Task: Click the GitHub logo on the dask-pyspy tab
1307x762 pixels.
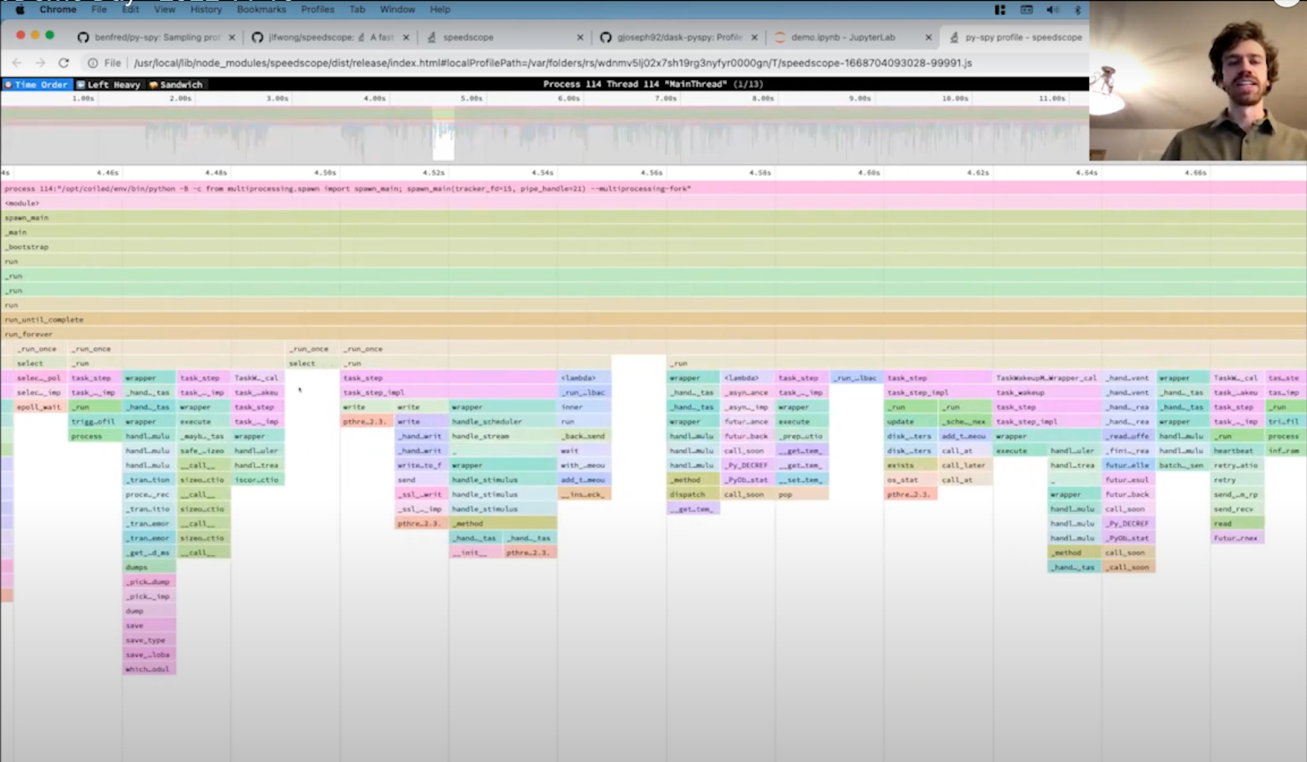Action: pos(606,37)
